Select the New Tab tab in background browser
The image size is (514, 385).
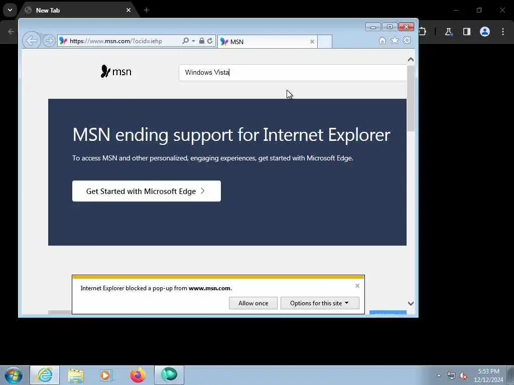pyautogui.click(x=77, y=10)
